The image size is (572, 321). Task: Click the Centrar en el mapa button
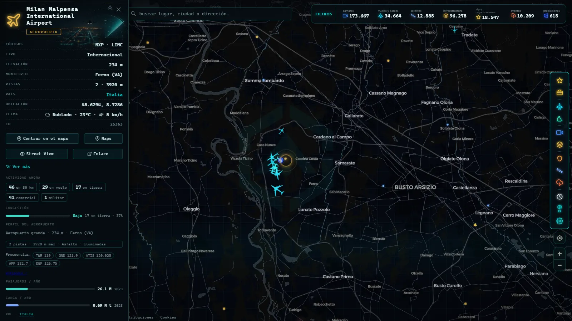click(42, 138)
